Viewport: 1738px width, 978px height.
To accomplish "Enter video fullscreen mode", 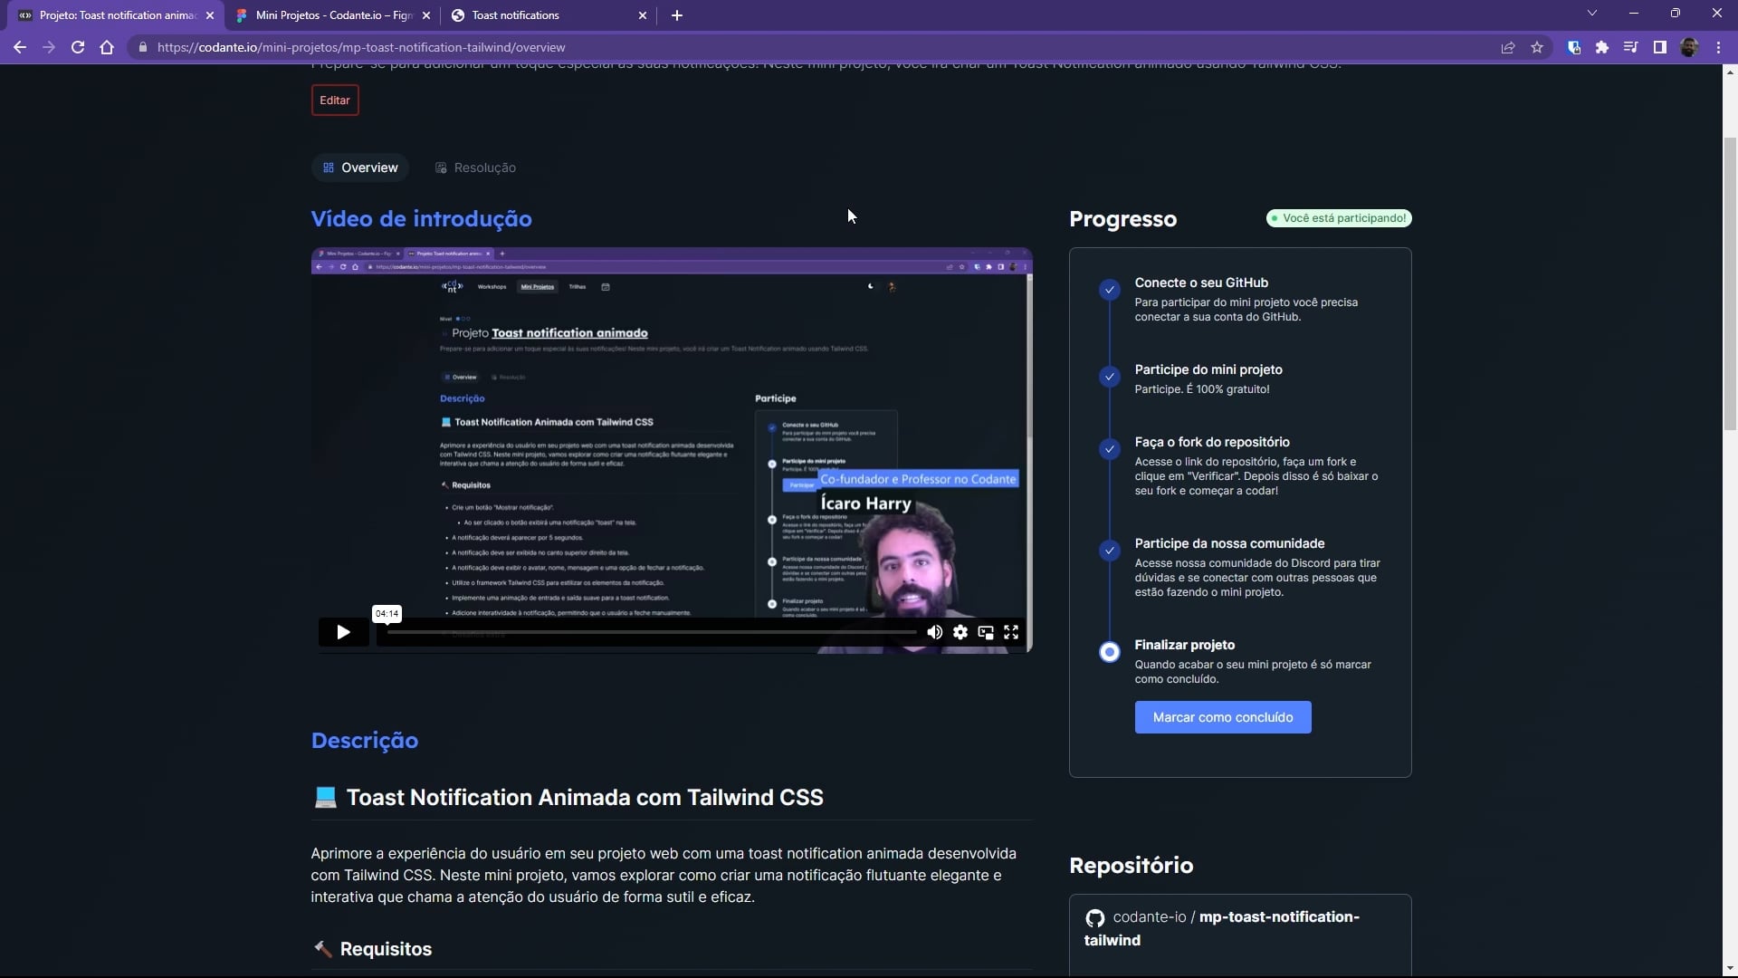I will [x=1011, y=632].
